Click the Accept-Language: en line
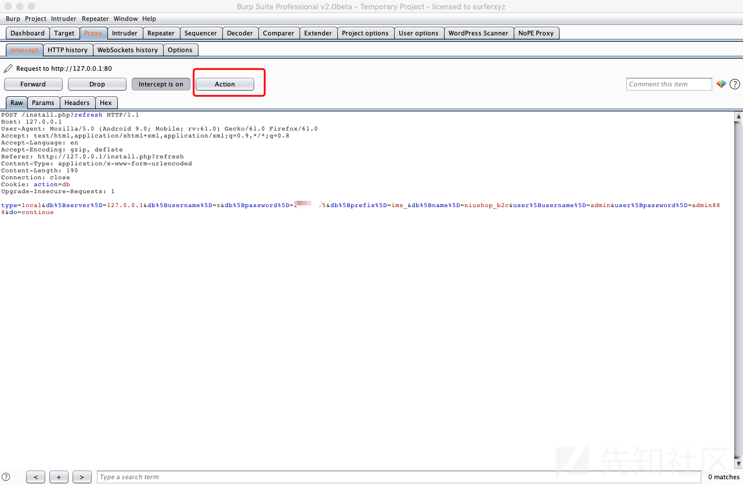The width and height of the screenshot is (743, 485). pos(39,143)
